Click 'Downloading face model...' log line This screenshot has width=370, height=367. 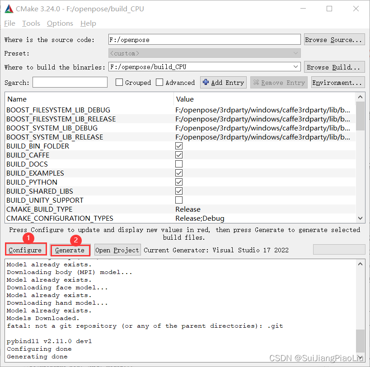[x=57, y=288]
